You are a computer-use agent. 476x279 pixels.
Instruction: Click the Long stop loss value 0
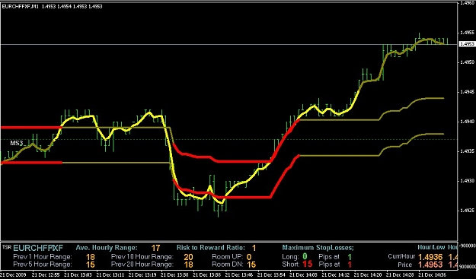click(x=305, y=257)
